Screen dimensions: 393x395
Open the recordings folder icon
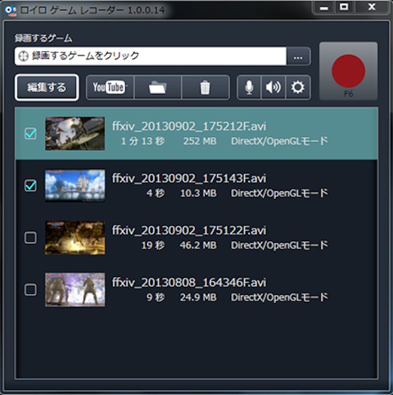[x=158, y=88]
